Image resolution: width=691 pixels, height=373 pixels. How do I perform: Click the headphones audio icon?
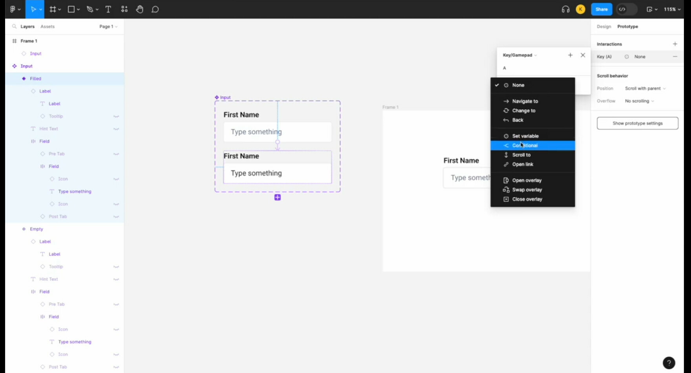pyautogui.click(x=565, y=9)
